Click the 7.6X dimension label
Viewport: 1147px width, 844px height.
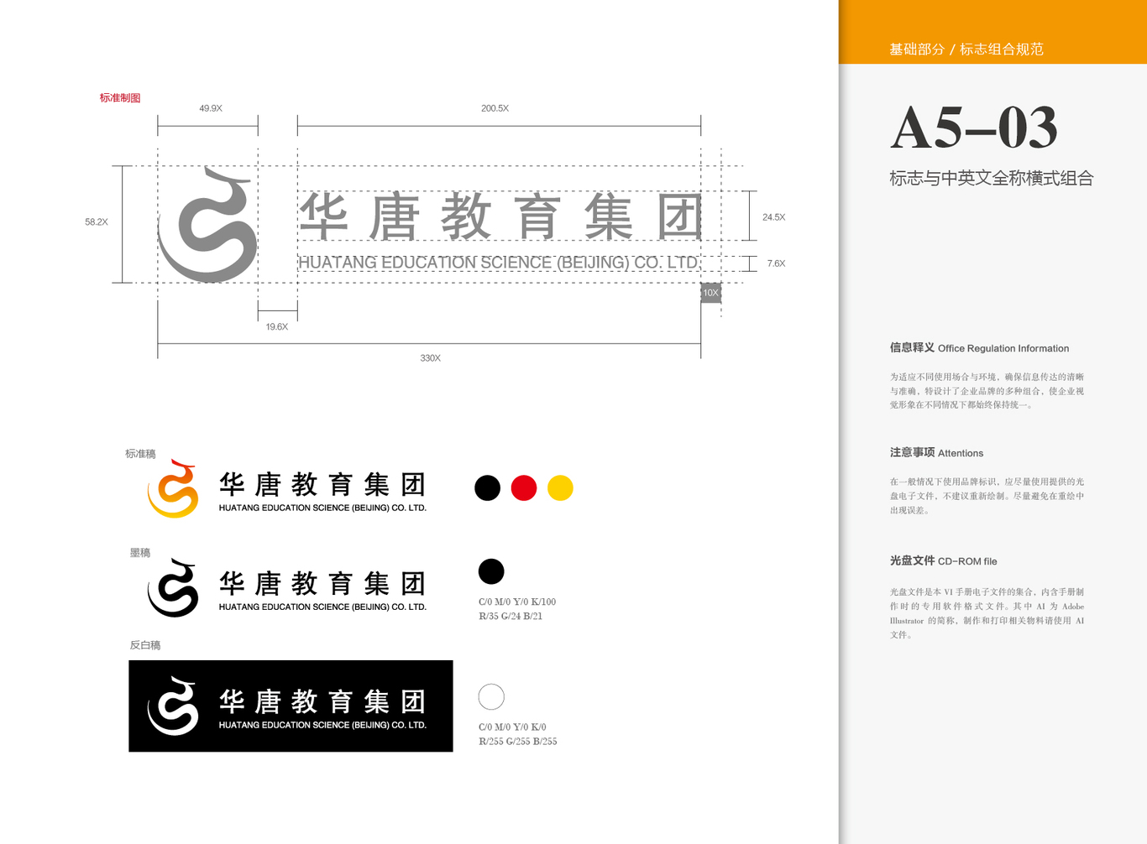[776, 263]
